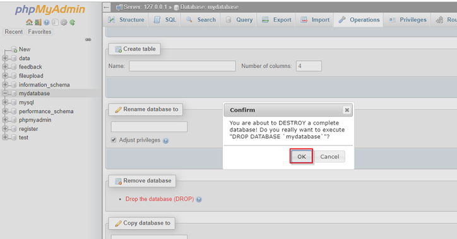
Task: Click the log out (exit door) icon
Action: tap(38, 23)
